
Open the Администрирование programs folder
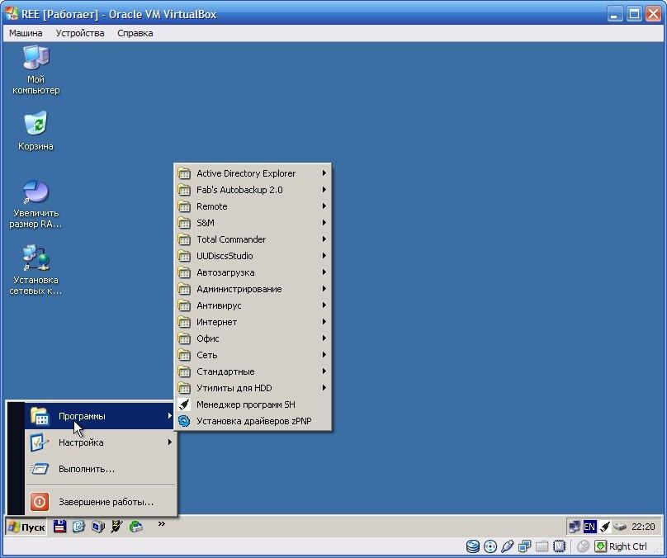[x=253, y=289]
